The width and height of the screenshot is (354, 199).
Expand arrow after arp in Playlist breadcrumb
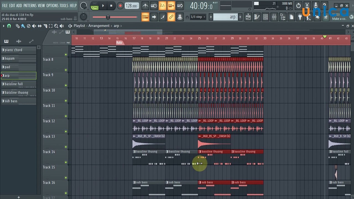click(121, 26)
